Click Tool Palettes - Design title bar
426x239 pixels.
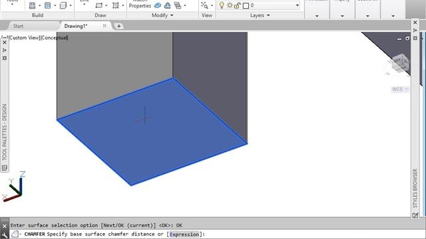[5, 132]
